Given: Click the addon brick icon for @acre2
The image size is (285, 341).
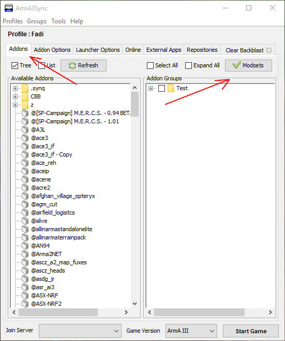Looking at the screenshot, I should point(25,188).
